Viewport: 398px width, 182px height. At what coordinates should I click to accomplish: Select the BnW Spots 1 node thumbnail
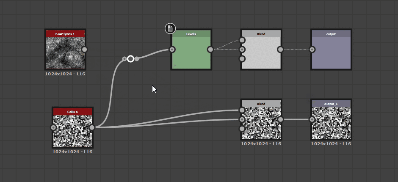click(x=65, y=53)
